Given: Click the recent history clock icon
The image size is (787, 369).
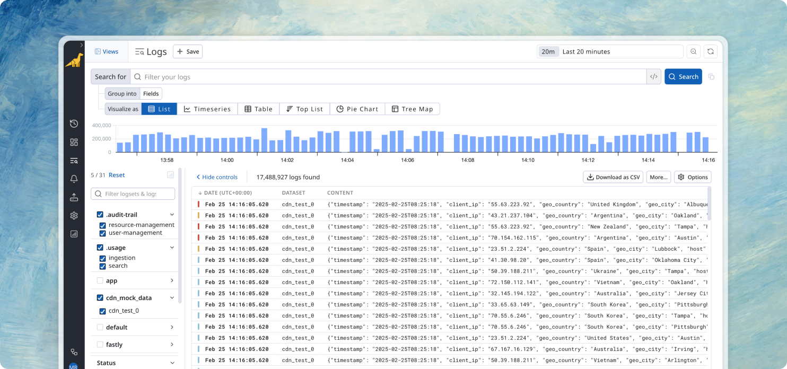Looking at the screenshot, I should [x=74, y=124].
